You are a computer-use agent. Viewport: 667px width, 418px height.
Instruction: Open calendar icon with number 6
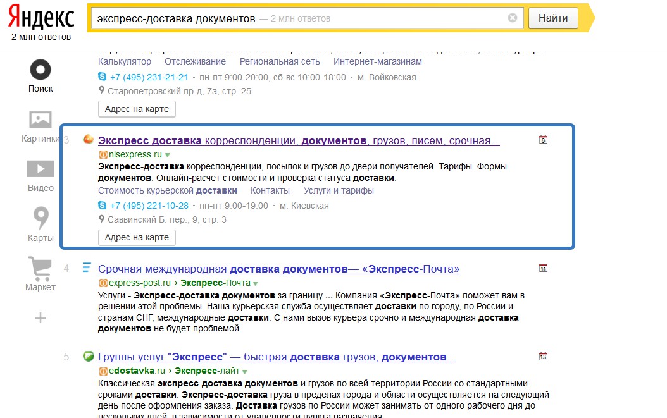tap(543, 140)
